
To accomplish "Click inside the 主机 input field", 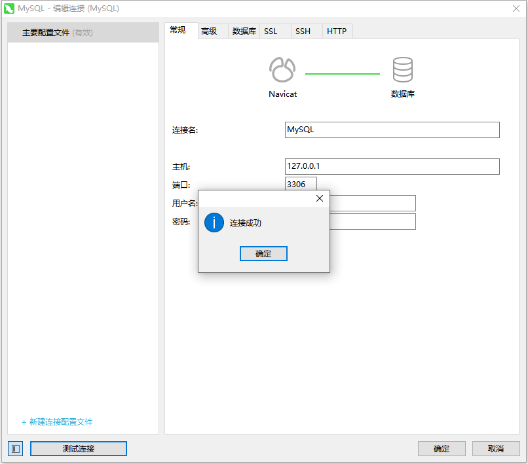I will [x=391, y=166].
